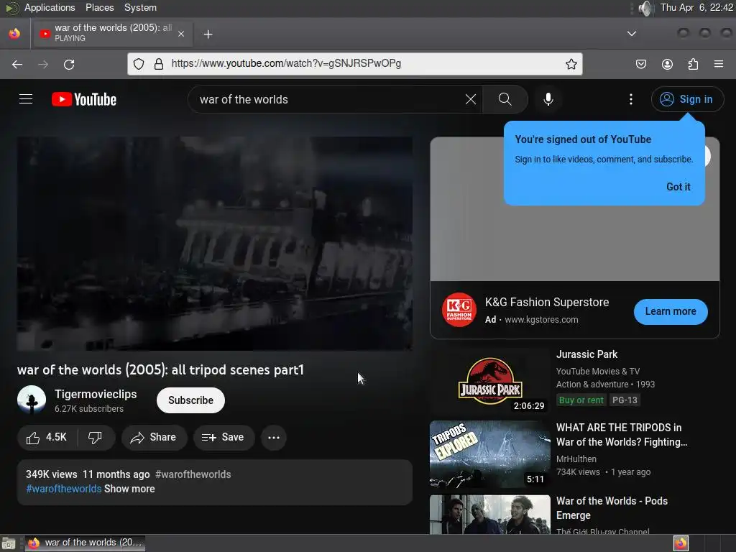Open Tigermovieclips channel avatar

pyautogui.click(x=32, y=400)
